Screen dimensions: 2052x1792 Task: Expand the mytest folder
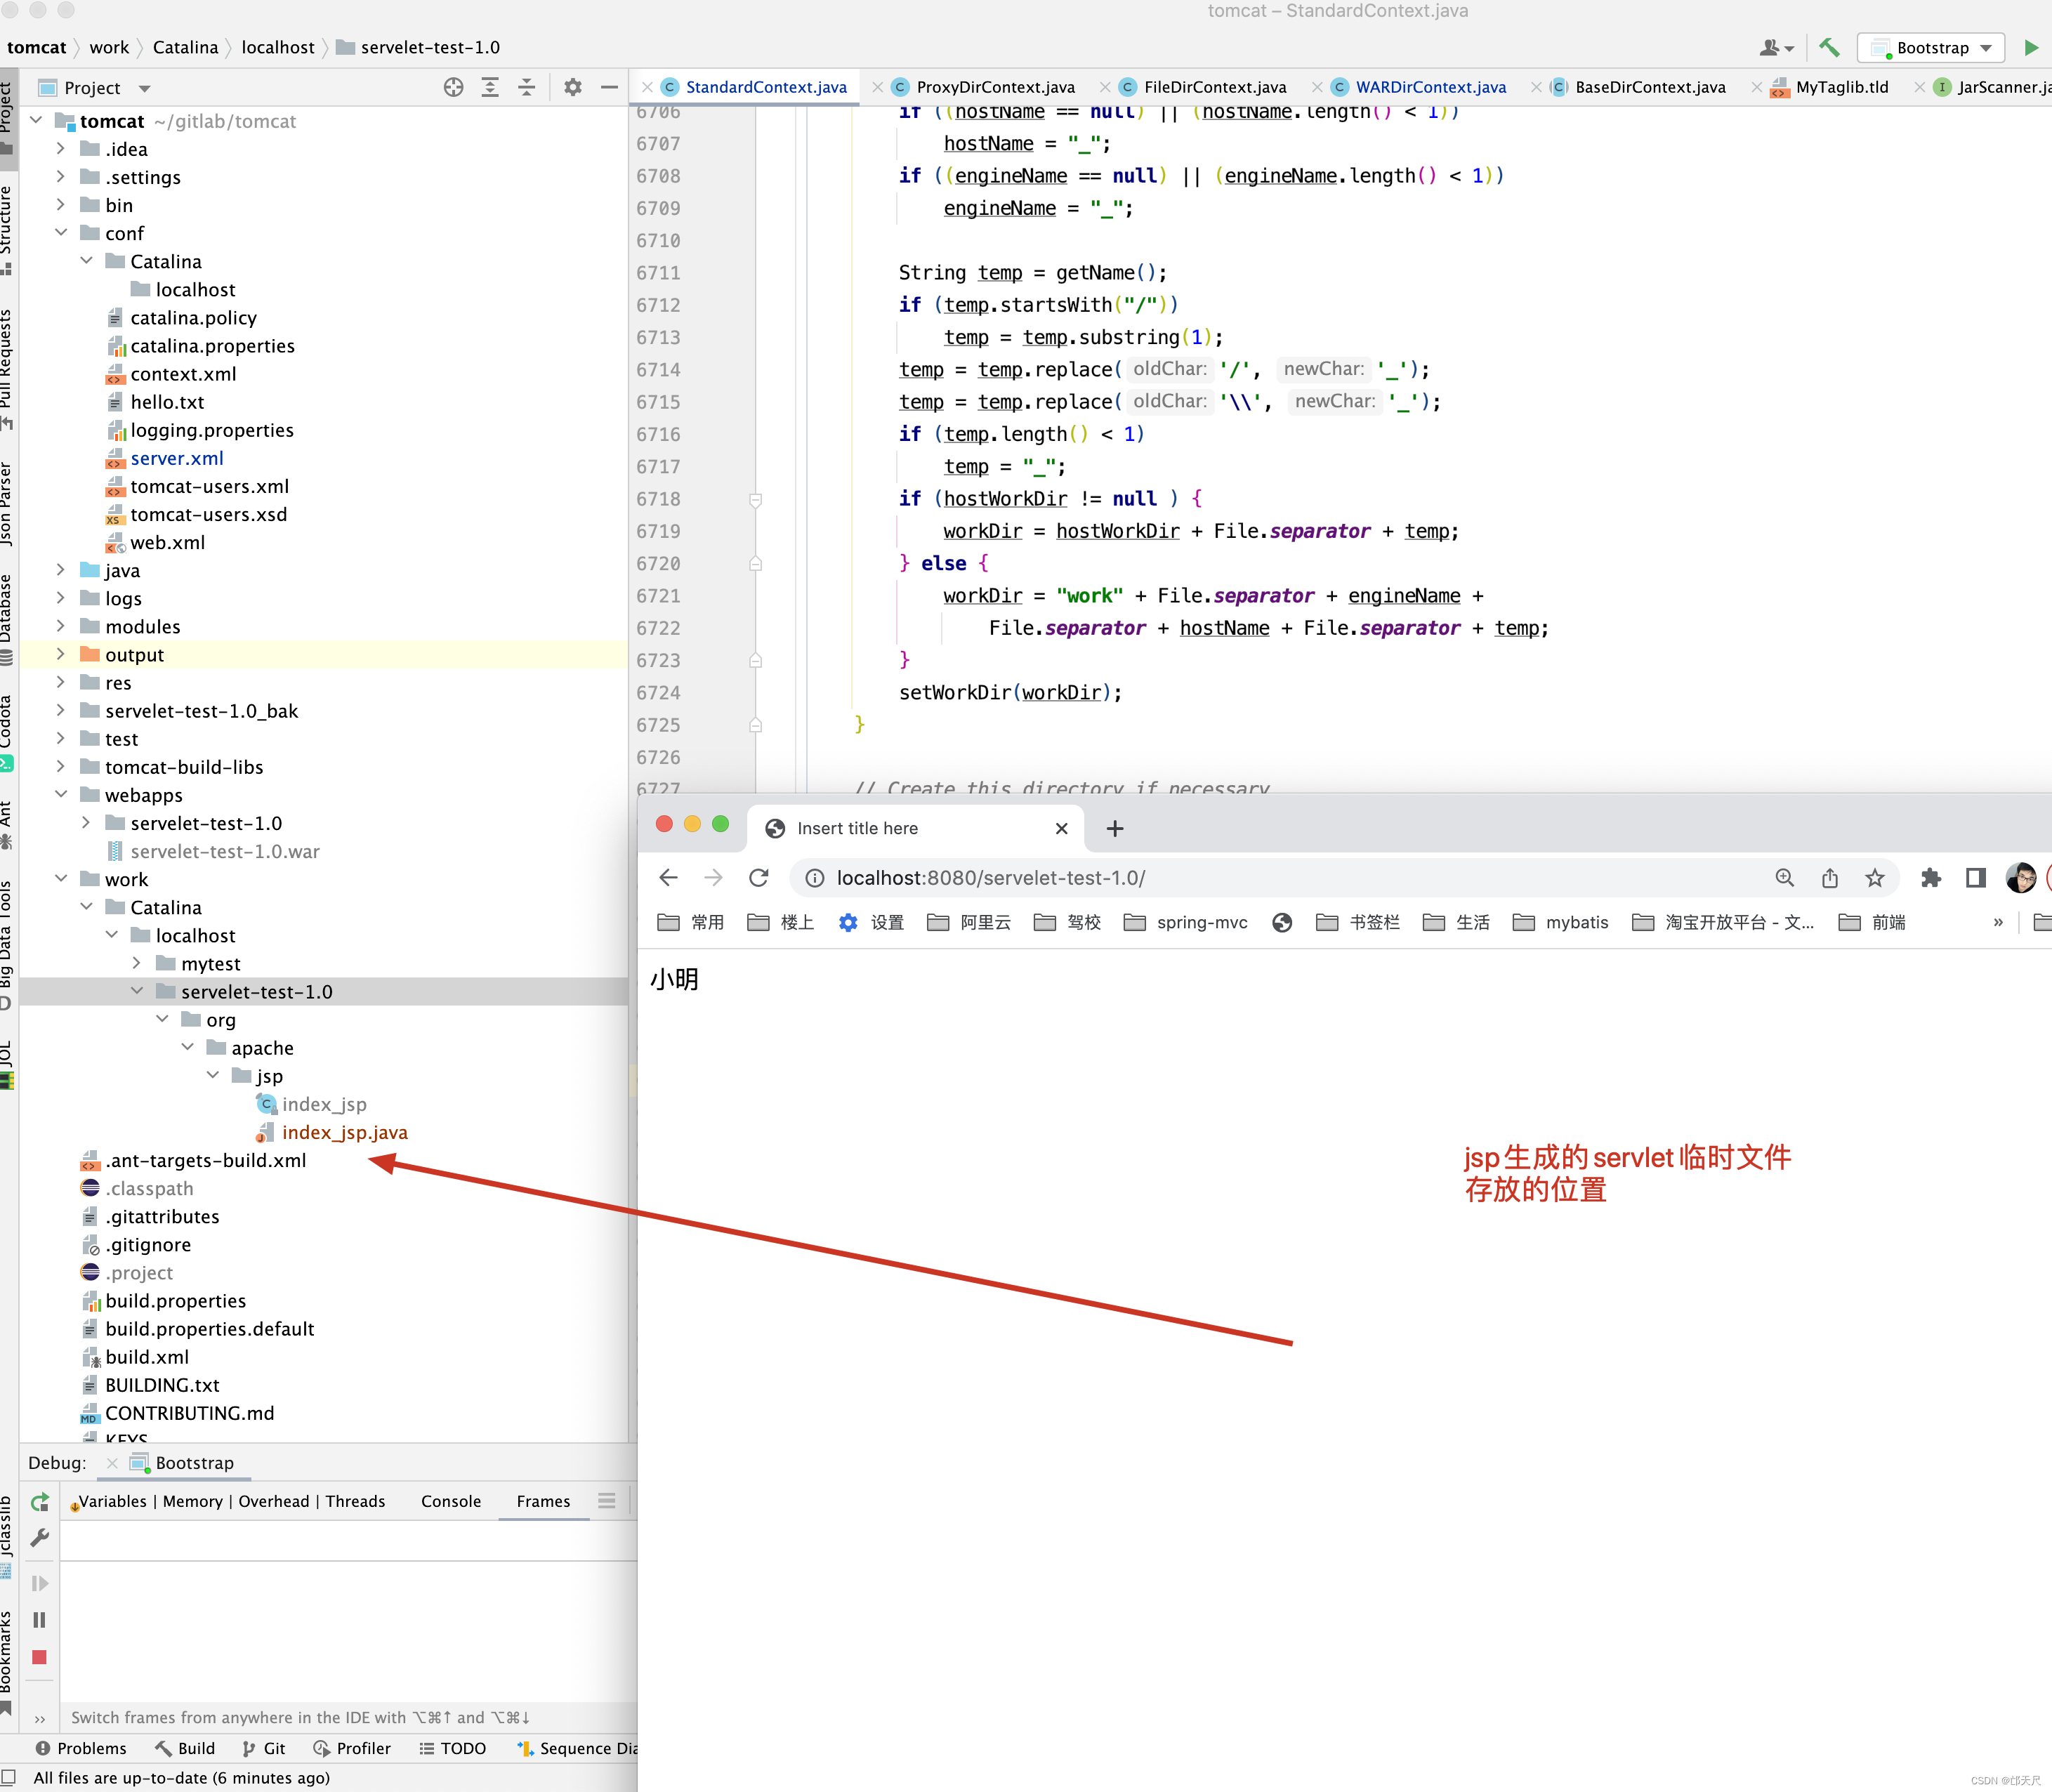pos(137,963)
